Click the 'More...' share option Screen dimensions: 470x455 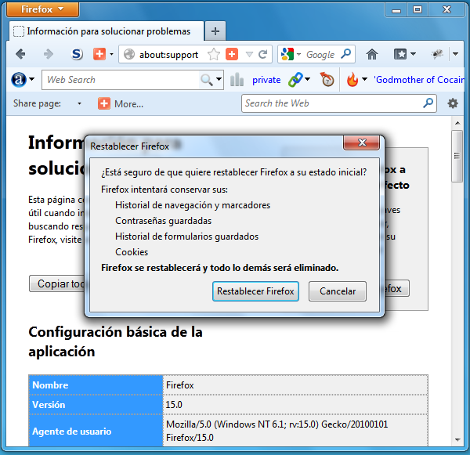[129, 104]
